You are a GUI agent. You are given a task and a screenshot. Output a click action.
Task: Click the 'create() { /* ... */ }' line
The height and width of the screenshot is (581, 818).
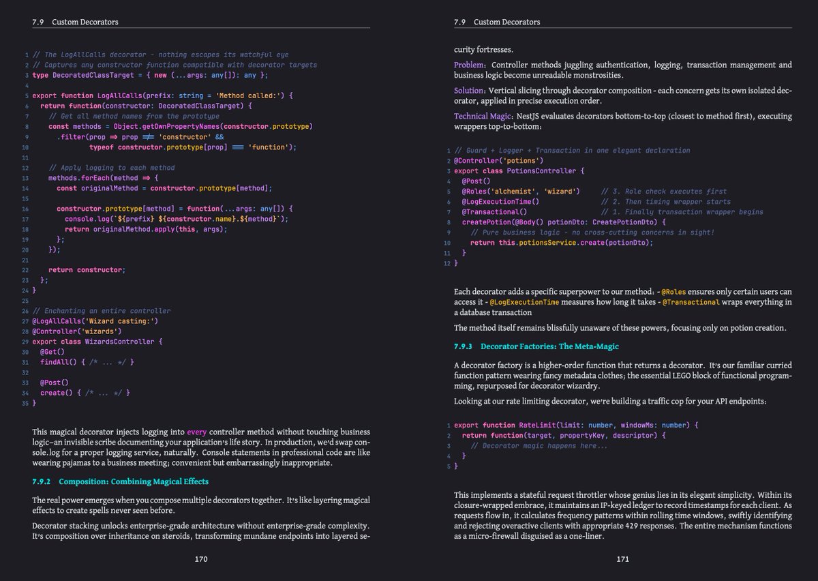coord(85,392)
